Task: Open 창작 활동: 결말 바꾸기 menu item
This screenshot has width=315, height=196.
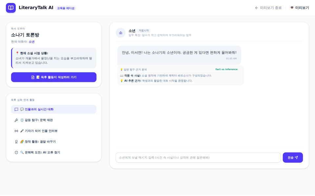Action: pos(53,142)
